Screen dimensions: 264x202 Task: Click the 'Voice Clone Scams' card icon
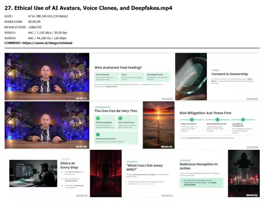[x=120, y=118]
